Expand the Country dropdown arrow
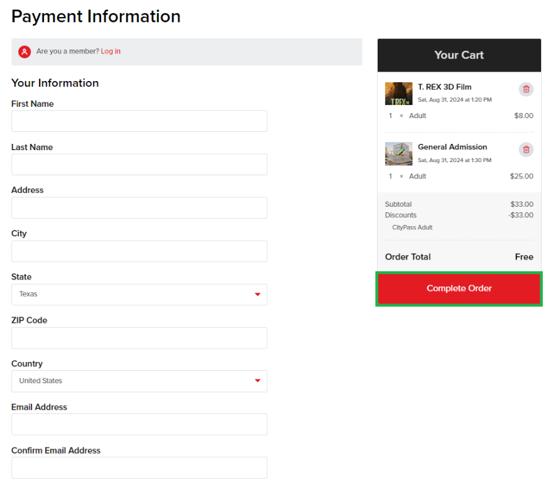This screenshot has width=553, height=485. pos(258,381)
